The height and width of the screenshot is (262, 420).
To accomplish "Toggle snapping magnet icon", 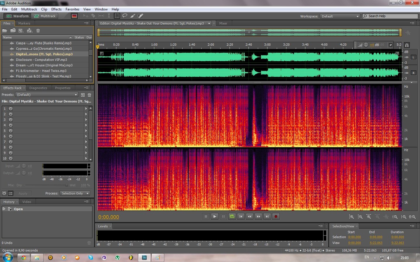I will click(x=407, y=45).
